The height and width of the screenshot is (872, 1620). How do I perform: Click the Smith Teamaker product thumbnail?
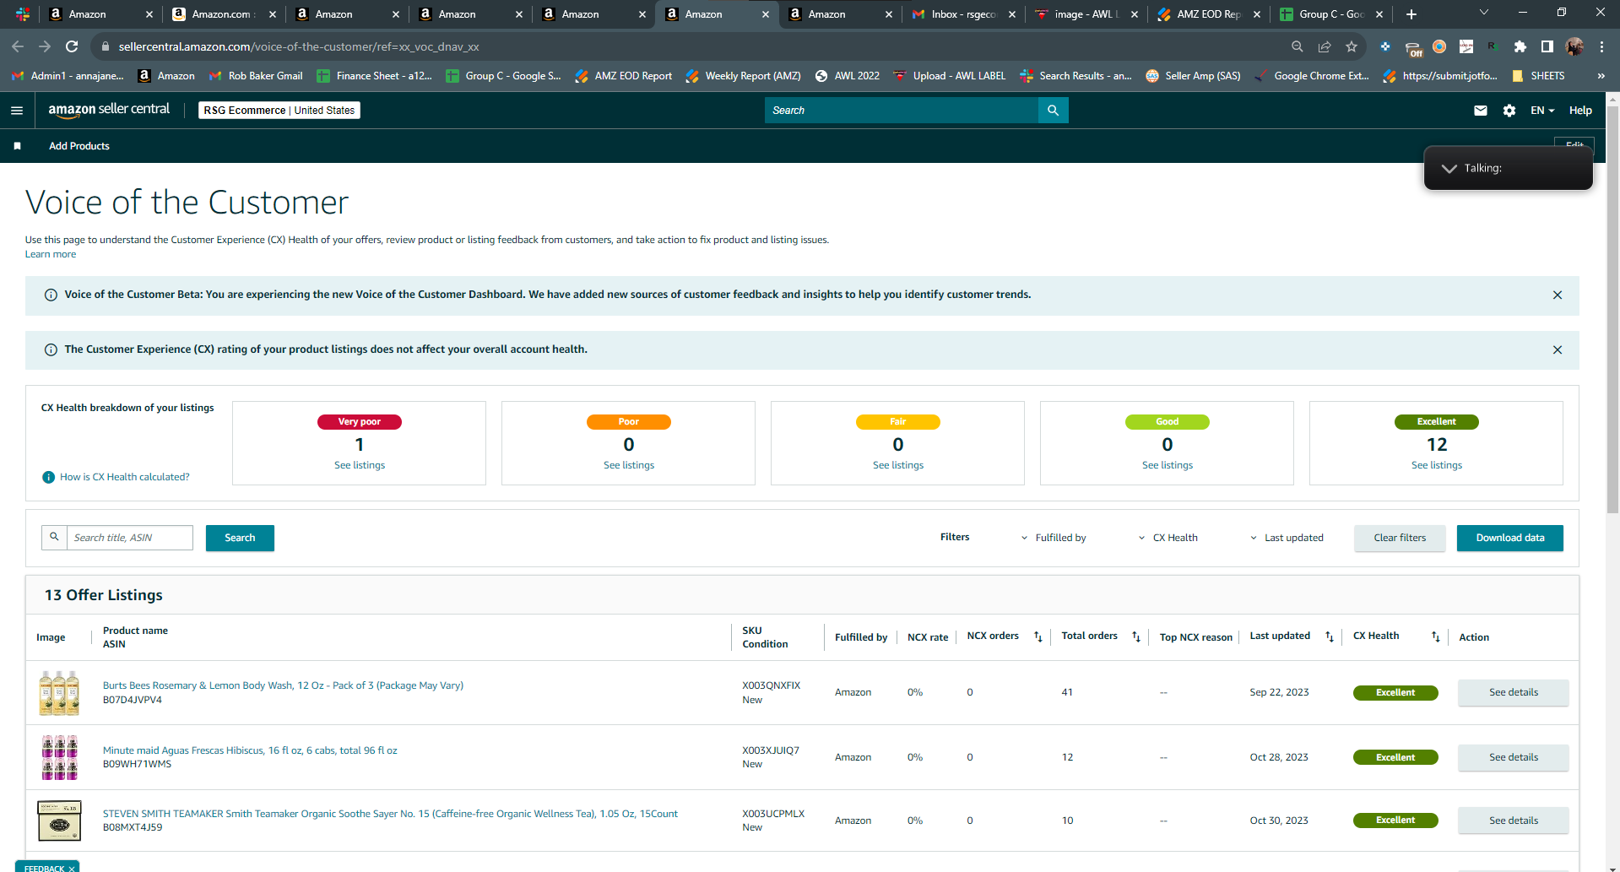[x=59, y=821]
